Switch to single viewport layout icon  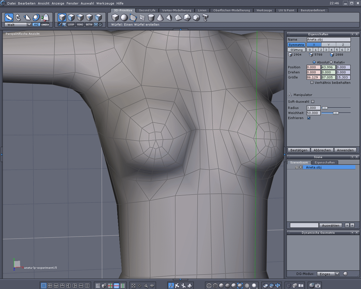click(43, 286)
